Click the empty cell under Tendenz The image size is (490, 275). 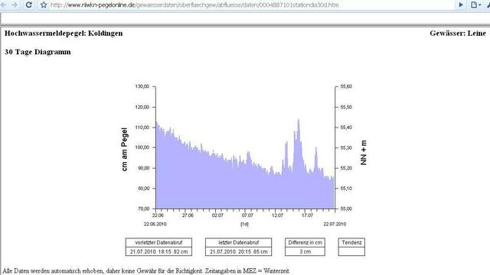click(x=351, y=251)
